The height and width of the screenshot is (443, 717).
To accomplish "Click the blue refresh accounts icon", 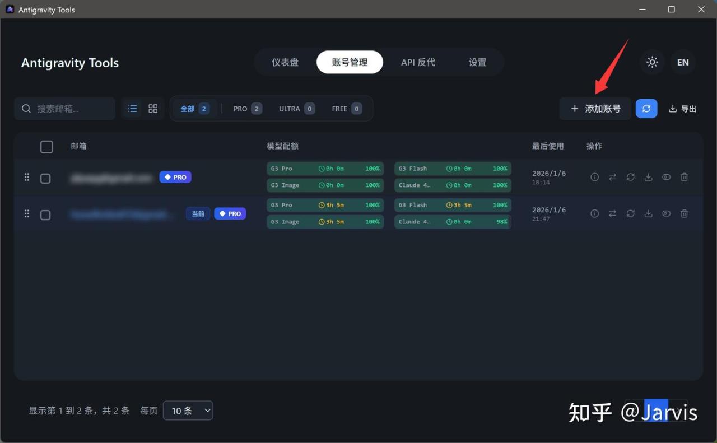I will click(x=646, y=109).
